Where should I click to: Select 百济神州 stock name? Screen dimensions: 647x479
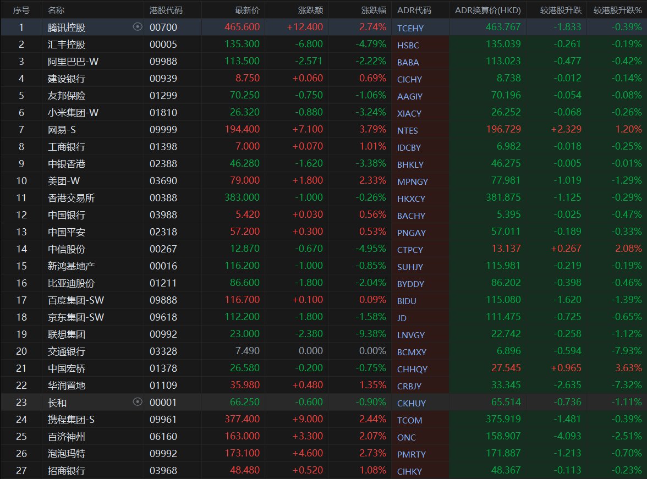67,437
